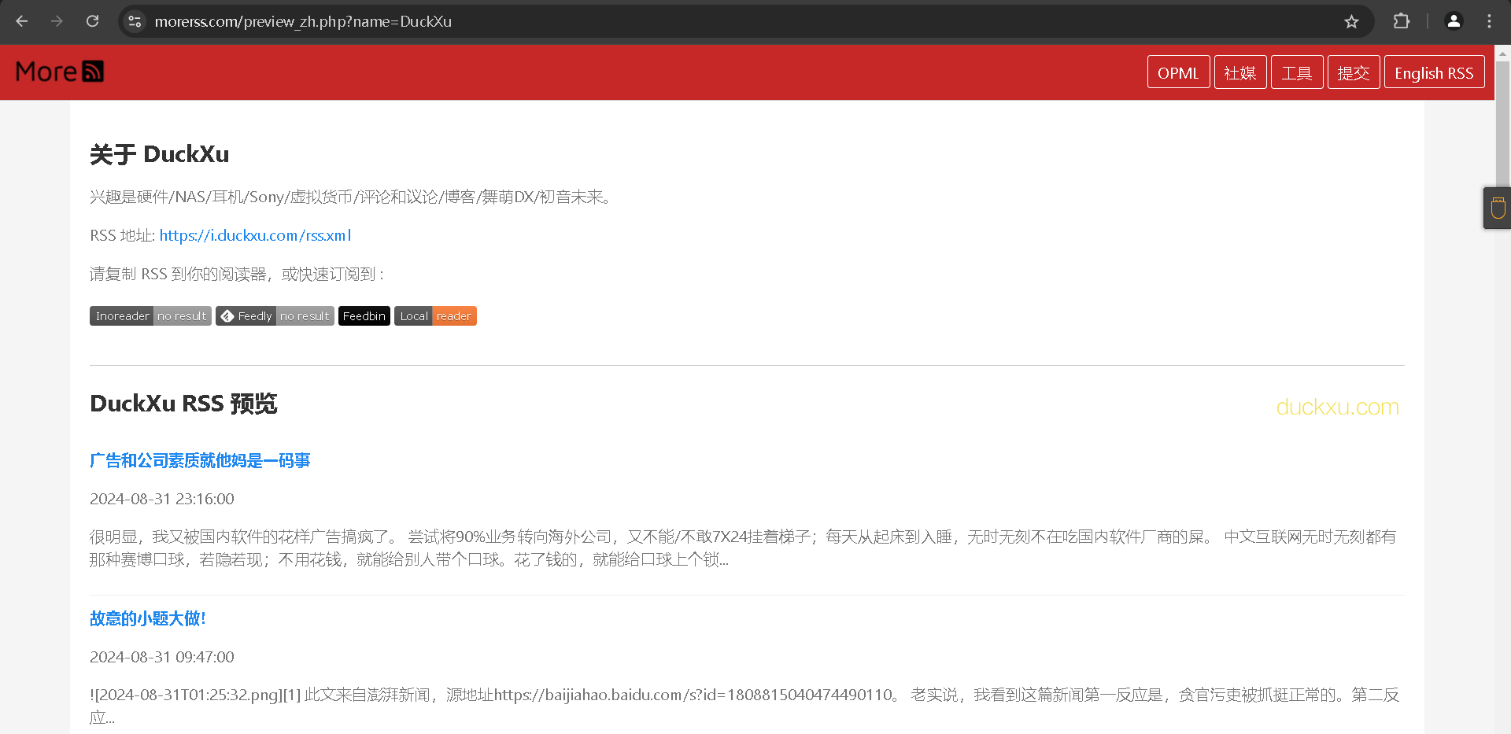Click the browser back arrow

[x=22, y=21]
